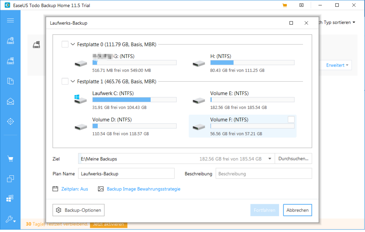Maximize the Laufwerks-Backup dialog
Viewport: 365px width, 232px height.
pyautogui.click(x=291, y=23)
